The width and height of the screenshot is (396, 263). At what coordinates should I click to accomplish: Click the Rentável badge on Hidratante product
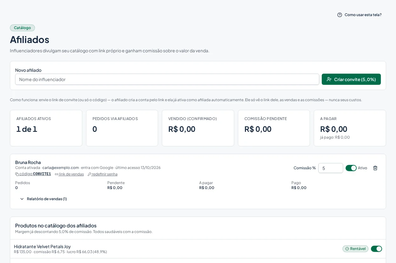355,249
